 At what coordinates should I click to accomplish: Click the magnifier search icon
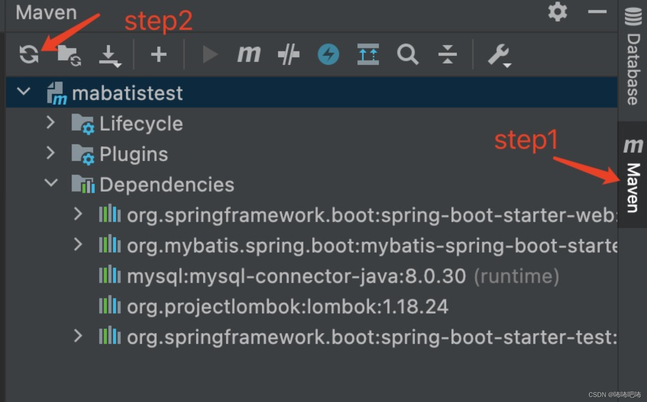(408, 54)
